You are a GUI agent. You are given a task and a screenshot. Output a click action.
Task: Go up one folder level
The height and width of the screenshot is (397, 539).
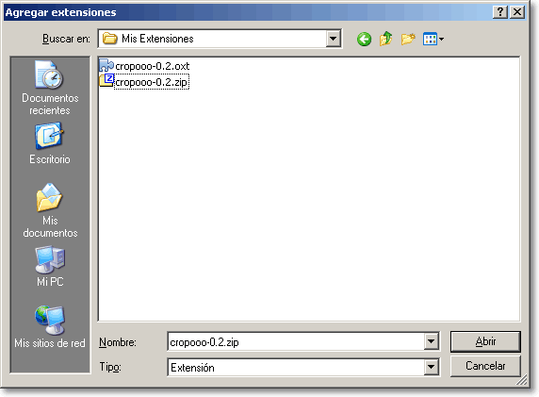385,39
